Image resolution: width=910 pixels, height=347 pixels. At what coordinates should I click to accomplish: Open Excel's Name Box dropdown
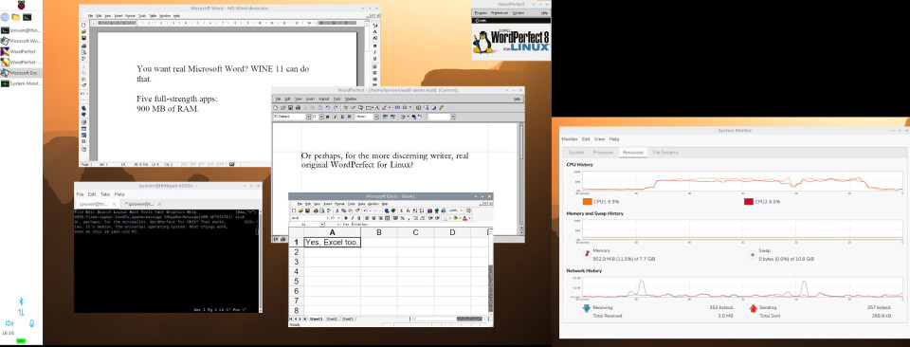[x=321, y=224]
